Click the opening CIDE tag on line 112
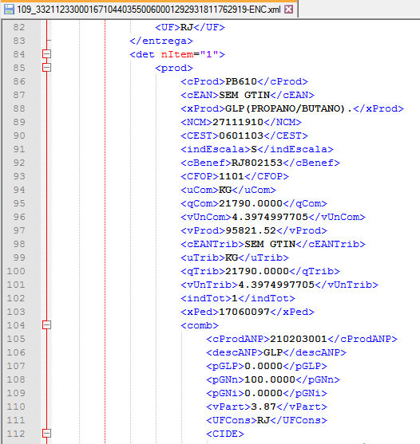This screenshot has height=444, width=420. point(225,434)
